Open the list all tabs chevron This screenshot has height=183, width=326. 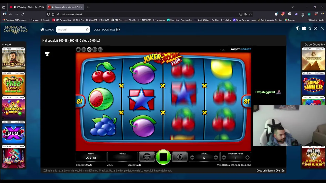click(293, 7)
